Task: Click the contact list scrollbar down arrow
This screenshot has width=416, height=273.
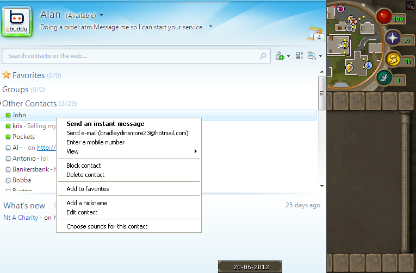Action: point(322,186)
